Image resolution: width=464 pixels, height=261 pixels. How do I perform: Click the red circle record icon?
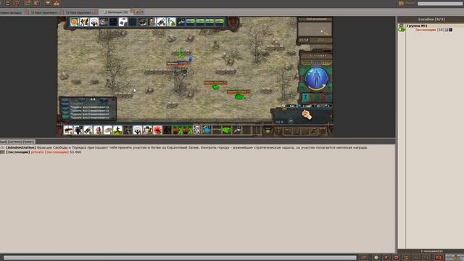tap(397, 258)
